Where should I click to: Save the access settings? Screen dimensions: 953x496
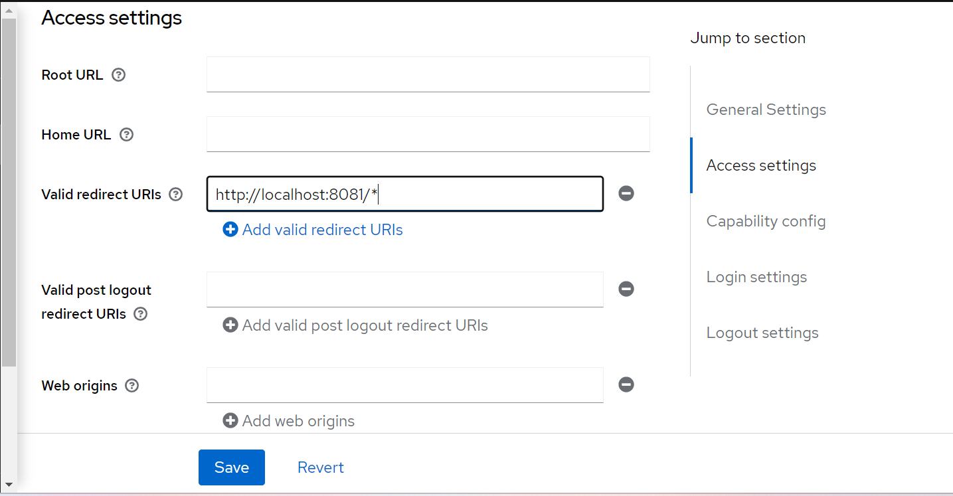[x=232, y=467]
